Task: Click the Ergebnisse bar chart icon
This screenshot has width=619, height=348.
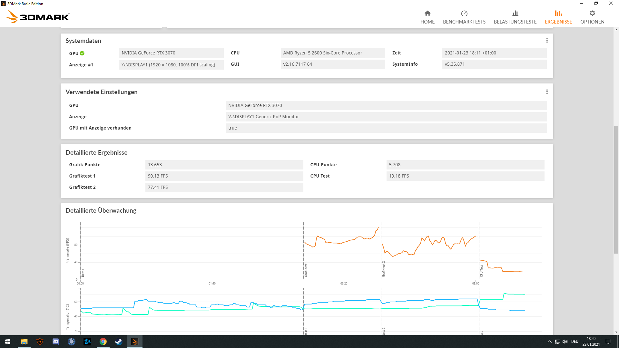Action: pos(558,13)
